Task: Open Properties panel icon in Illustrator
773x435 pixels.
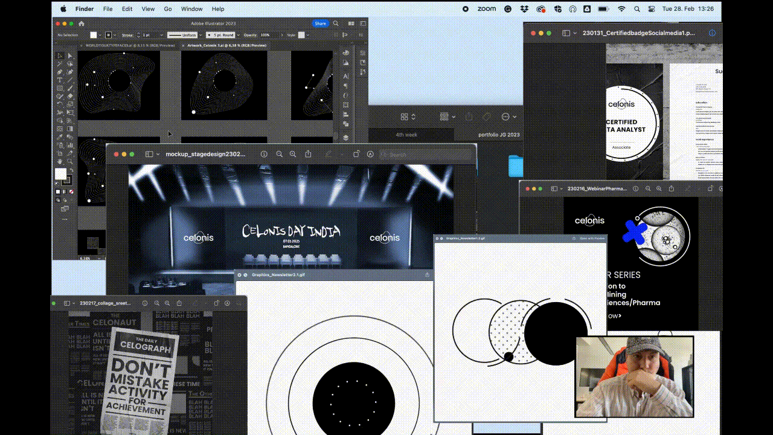Action: pyautogui.click(x=362, y=53)
